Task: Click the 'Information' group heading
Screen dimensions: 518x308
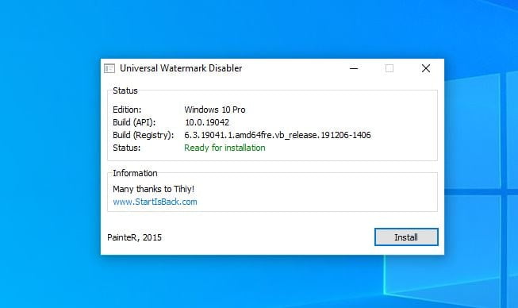Action: [x=135, y=173]
